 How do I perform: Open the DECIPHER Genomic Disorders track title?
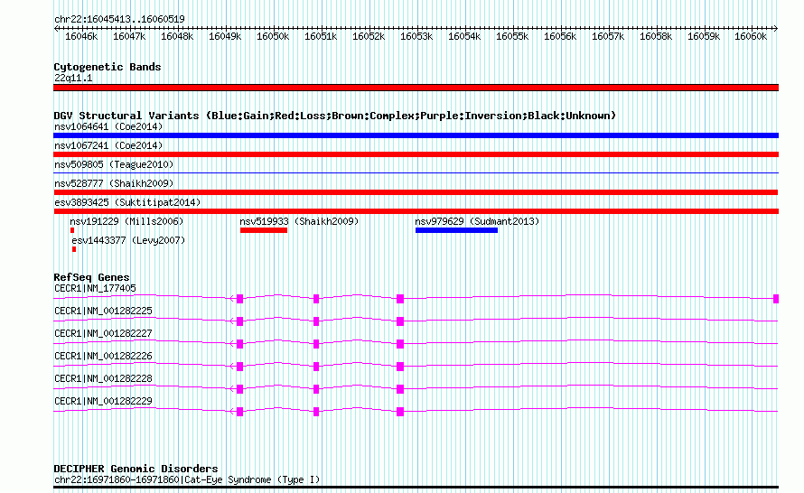(136, 469)
